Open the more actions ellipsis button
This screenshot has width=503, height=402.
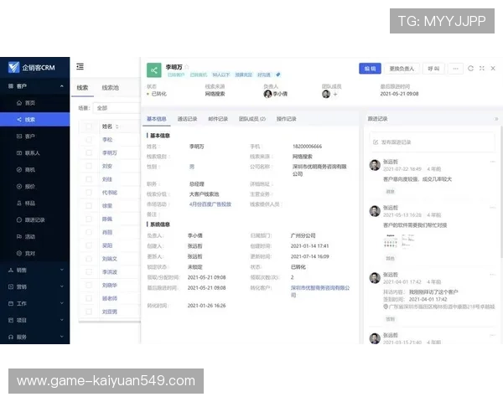[x=455, y=69]
